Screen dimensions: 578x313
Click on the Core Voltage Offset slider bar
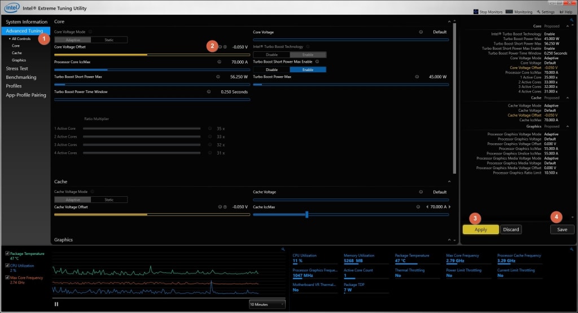152,55
